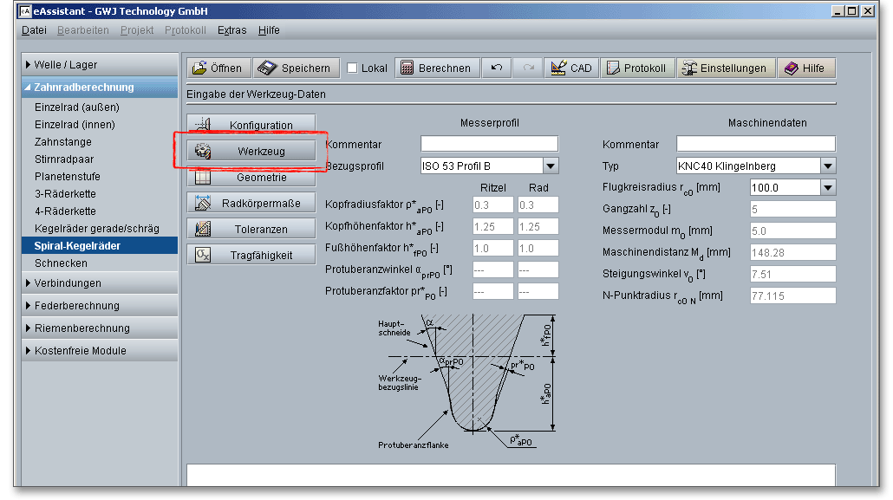This screenshot has width=893, height=500.
Task: Open the Extras menu
Action: pyautogui.click(x=231, y=30)
